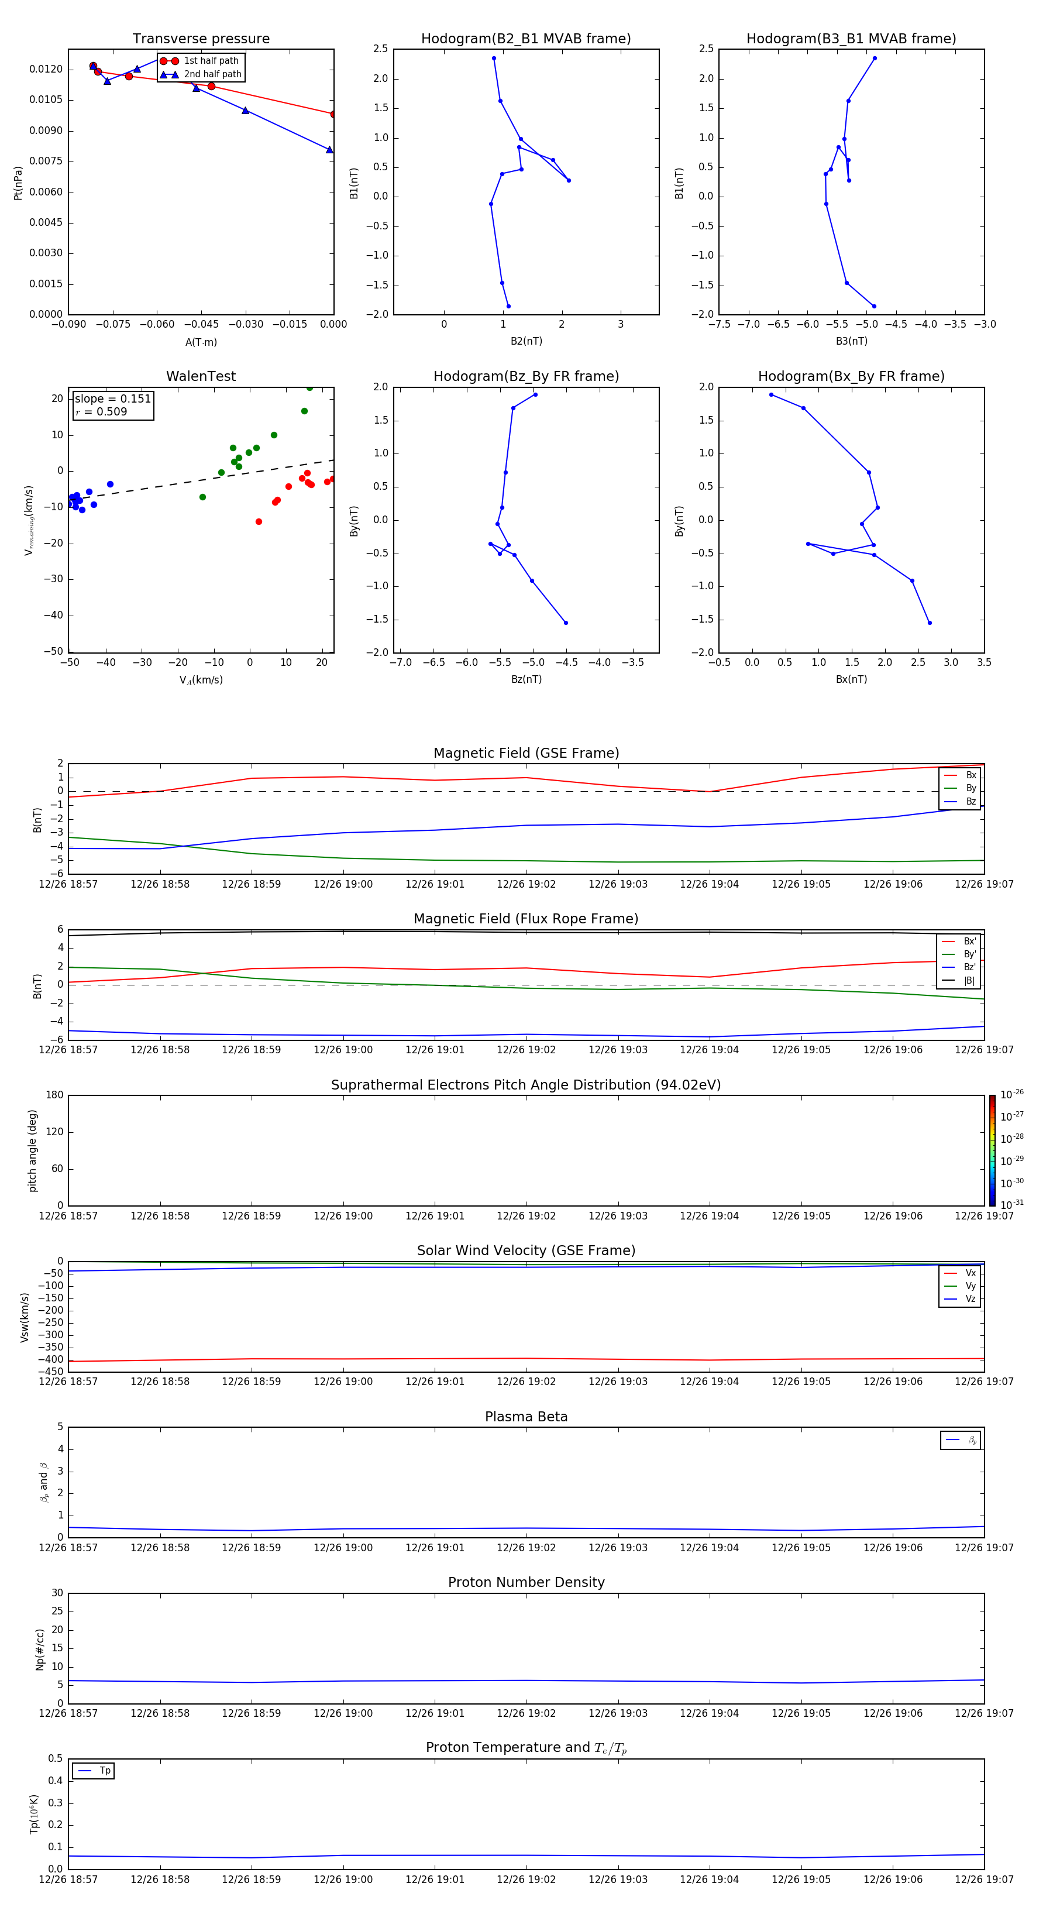Viewport: 1053px width, 1931px height.
Task: Click the "Tp" legend in temperature plot
Action: click(x=94, y=1771)
